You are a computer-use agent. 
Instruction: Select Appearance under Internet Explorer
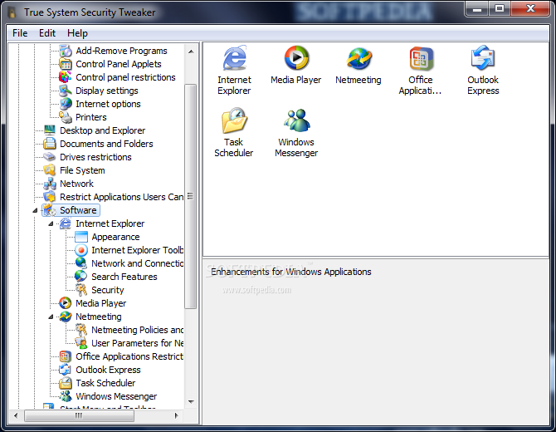click(x=115, y=237)
